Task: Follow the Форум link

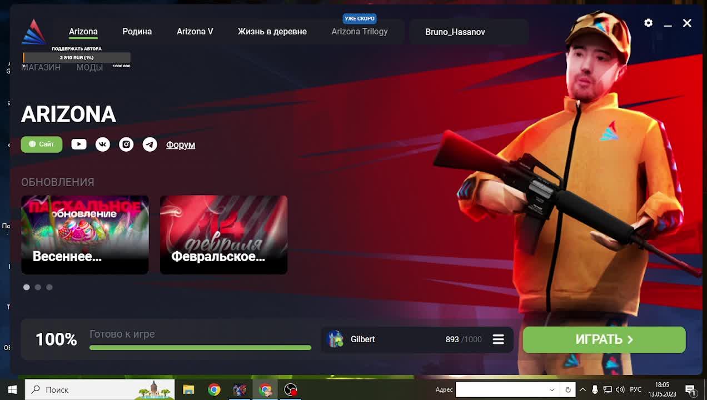Action: click(181, 144)
